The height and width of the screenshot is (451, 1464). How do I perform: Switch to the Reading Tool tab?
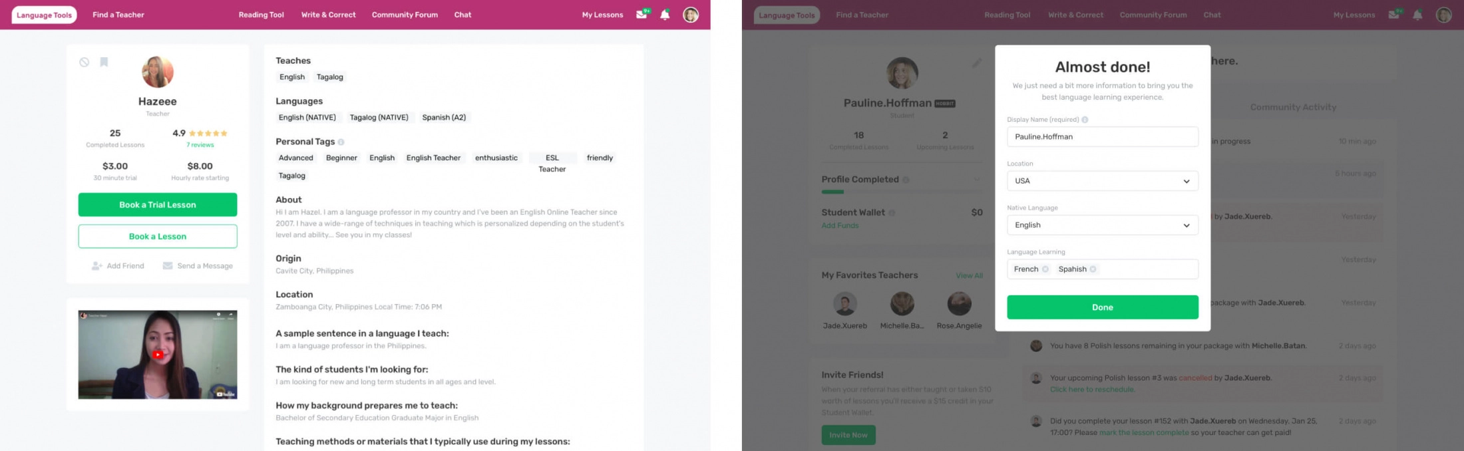tap(261, 14)
